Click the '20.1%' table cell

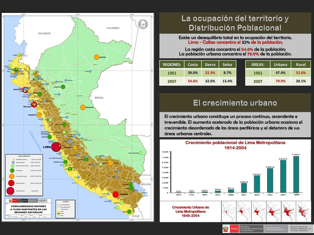click(x=301, y=81)
